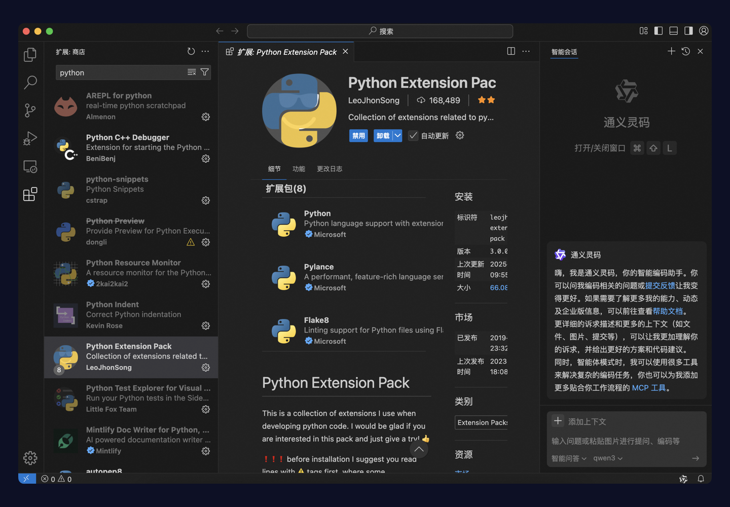
Task: Open the 帮助文档 link
Action: 668,311
